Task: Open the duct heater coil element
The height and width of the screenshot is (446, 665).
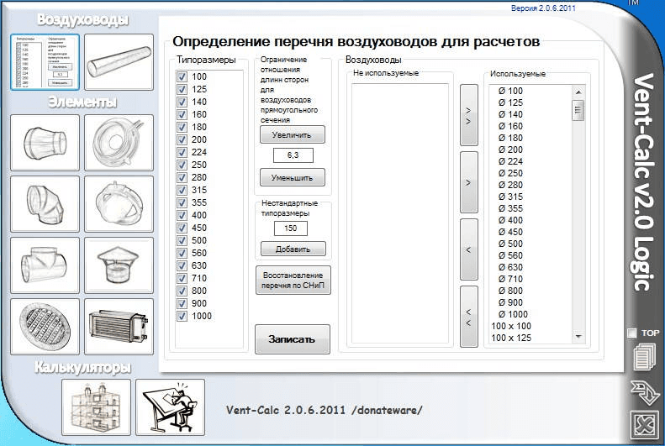Action: tap(119, 327)
